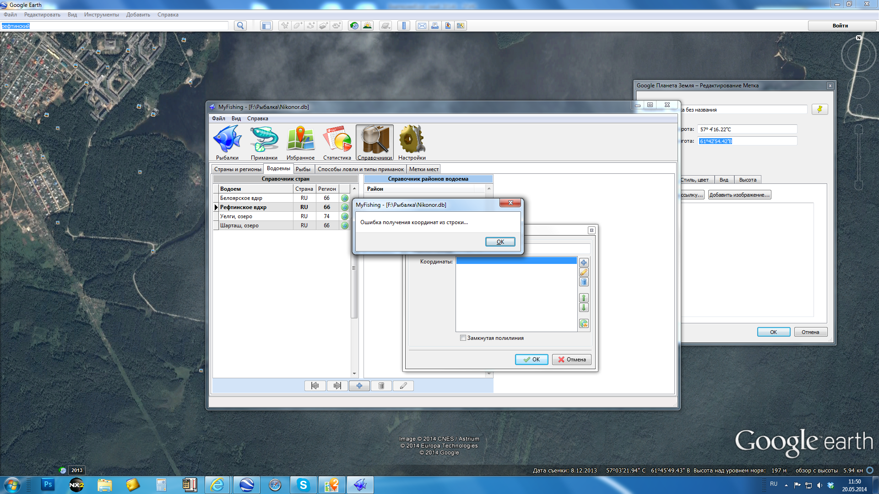Click OK in the Google Earth placemark dialog

(x=774, y=332)
